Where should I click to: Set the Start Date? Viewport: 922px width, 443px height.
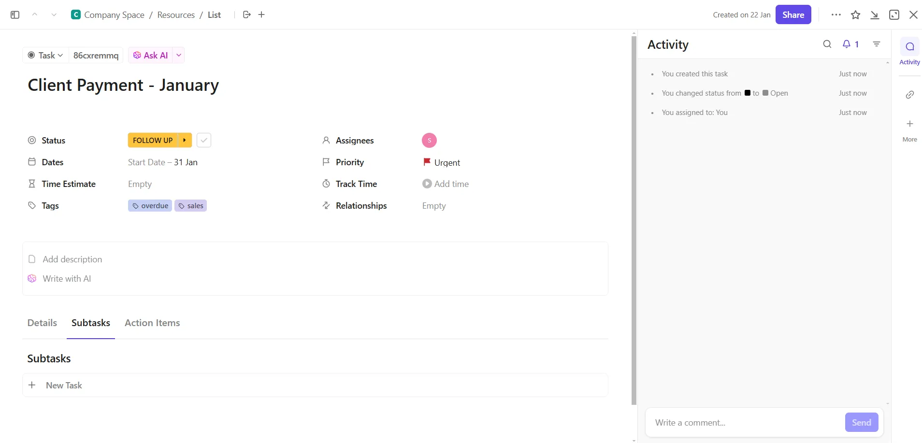pos(146,162)
